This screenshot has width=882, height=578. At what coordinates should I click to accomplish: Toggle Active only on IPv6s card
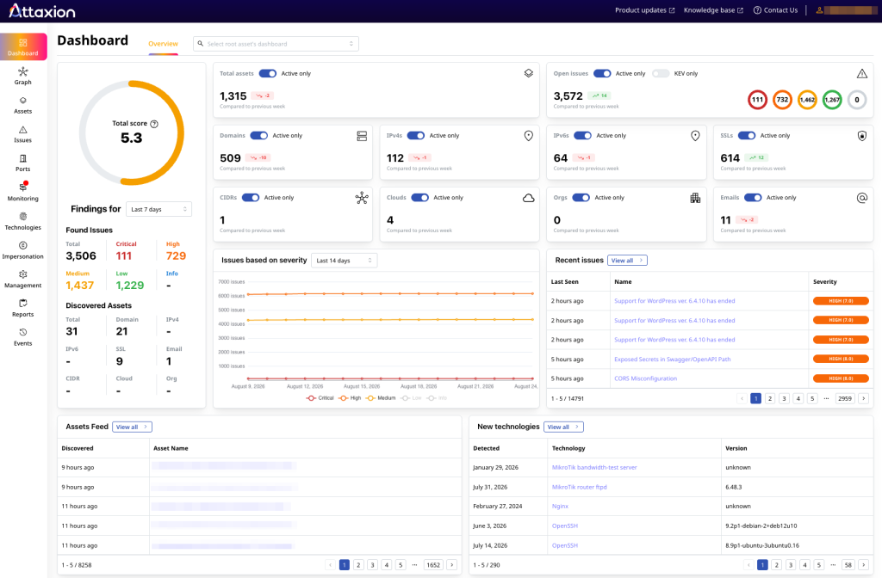(583, 135)
